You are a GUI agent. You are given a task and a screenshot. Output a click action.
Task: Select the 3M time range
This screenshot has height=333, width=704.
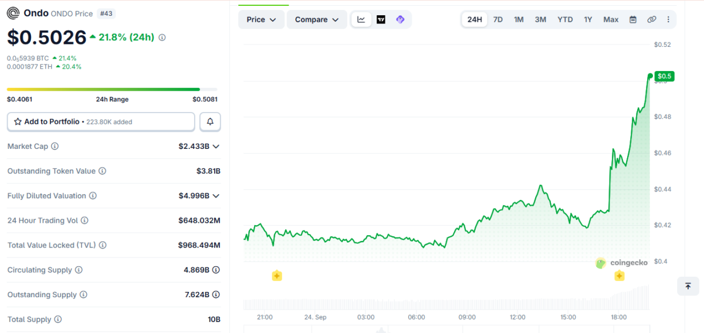point(540,19)
